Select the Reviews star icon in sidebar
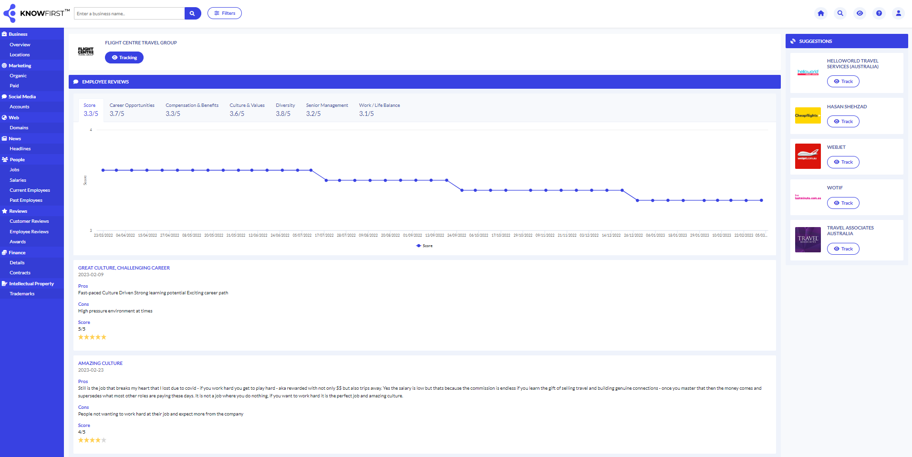Image resolution: width=912 pixels, height=457 pixels. click(4, 211)
